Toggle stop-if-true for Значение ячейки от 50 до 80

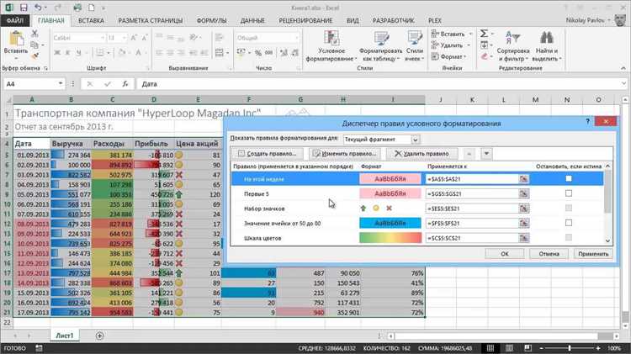tap(569, 223)
